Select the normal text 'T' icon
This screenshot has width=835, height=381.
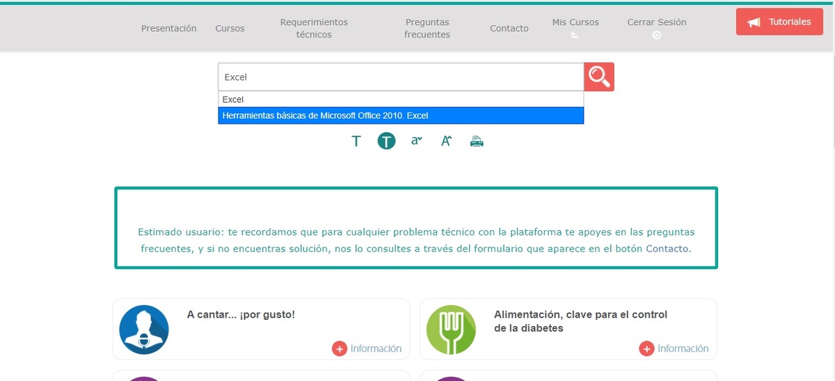click(356, 141)
